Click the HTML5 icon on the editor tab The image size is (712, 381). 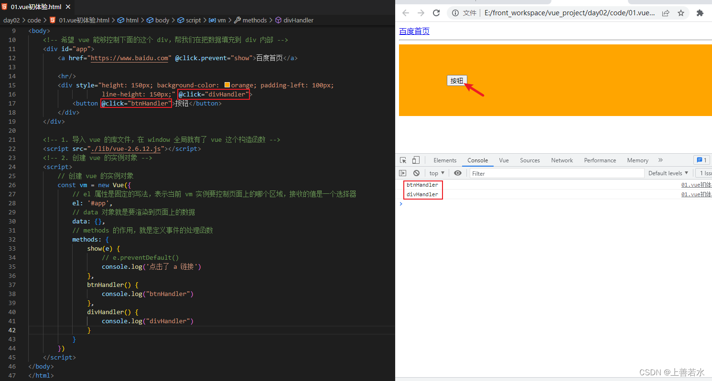pyautogui.click(x=5, y=7)
